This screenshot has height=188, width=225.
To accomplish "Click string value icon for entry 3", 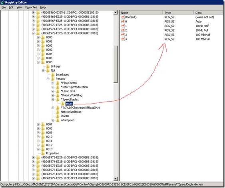I will click(x=123, y=35).
